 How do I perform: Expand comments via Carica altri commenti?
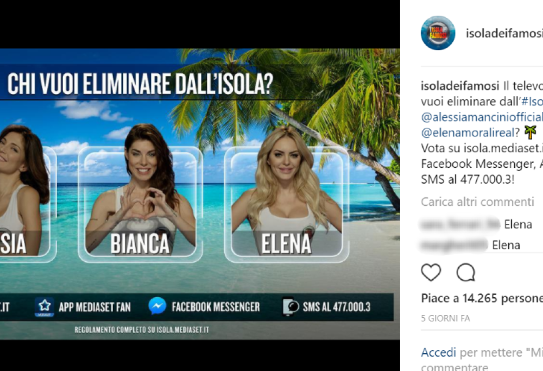[477, 202]
